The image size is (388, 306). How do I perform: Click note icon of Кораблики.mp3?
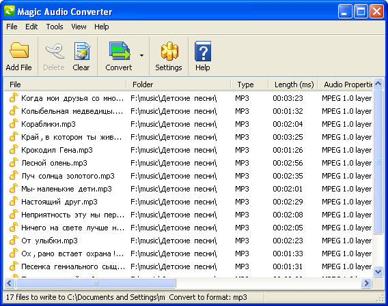coord(14,123)
